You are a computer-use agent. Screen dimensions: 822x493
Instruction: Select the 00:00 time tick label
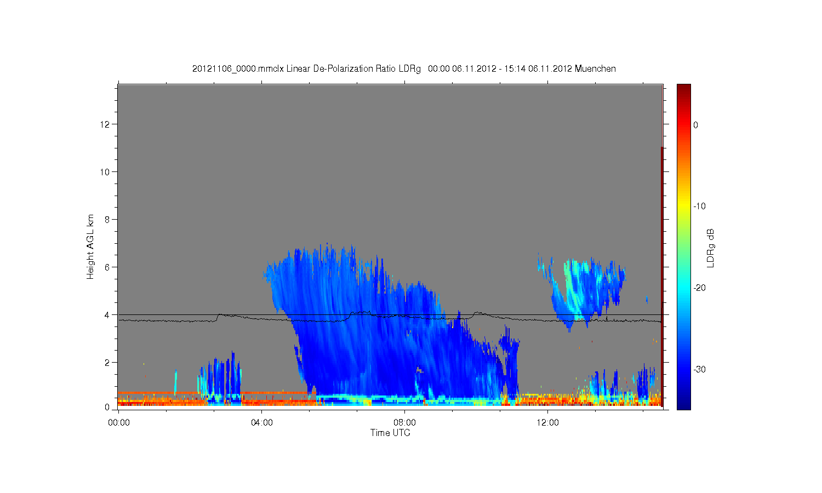click(119, 422)
